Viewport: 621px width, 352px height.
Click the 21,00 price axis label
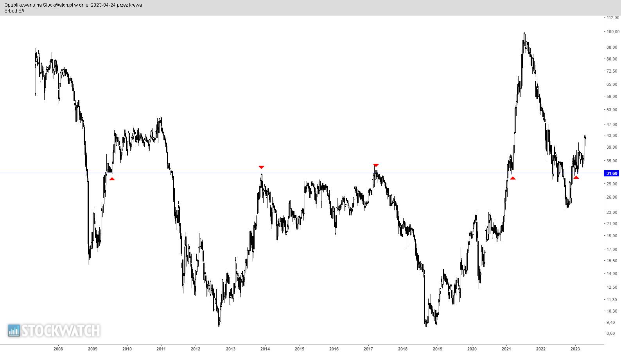(612, 224)
